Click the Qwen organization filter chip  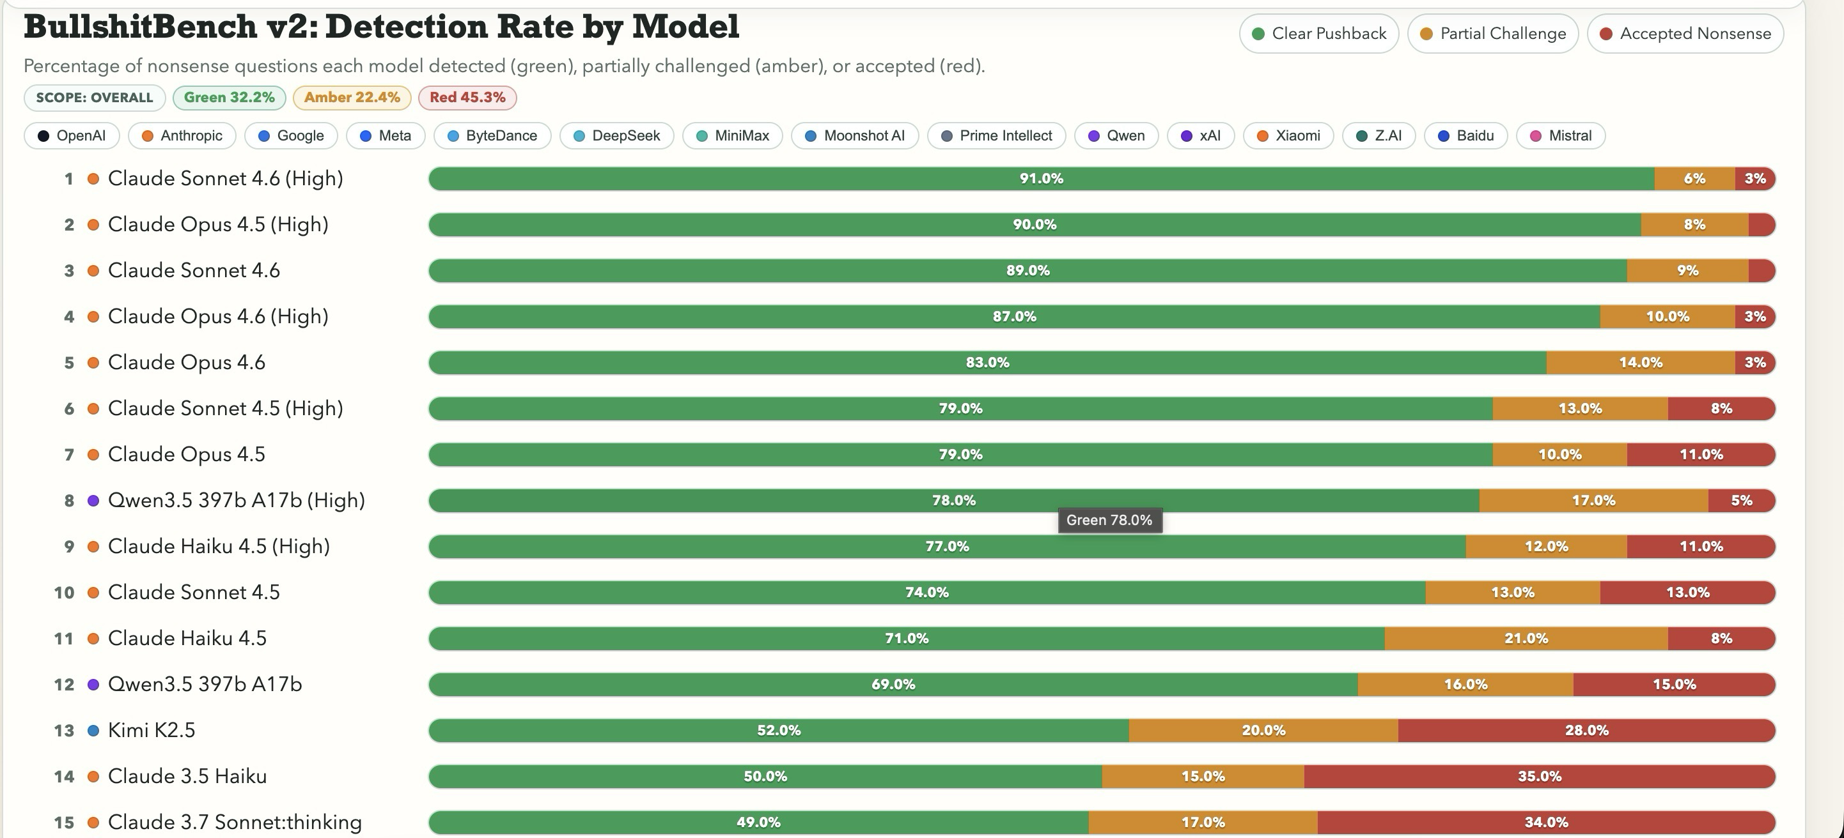[1116, 136]
